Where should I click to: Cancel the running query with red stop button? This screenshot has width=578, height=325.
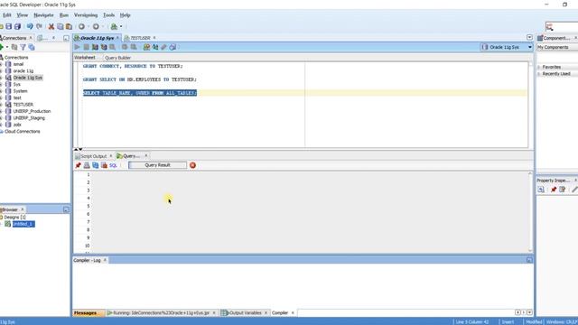coord(192,165)
